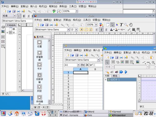
Task: Toggle center alignment in Kivio toolbar
Action: pos(101,30)
